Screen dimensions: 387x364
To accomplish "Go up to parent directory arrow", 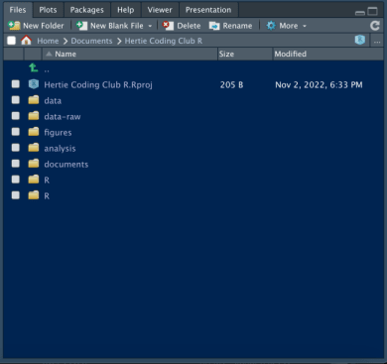I will pos(34,67).
